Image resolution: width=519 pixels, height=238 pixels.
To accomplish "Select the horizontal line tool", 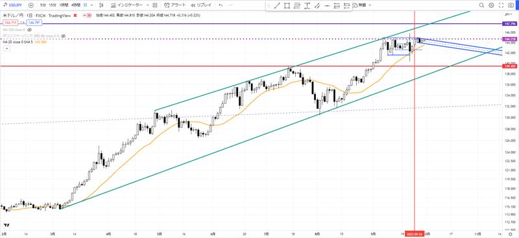I will pos(327,5).
